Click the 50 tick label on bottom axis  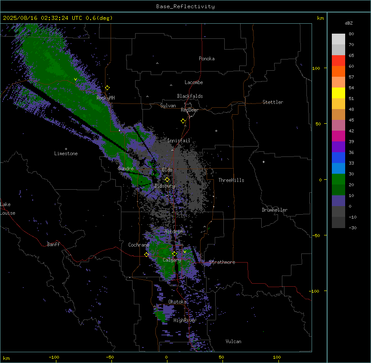[221, 357]
